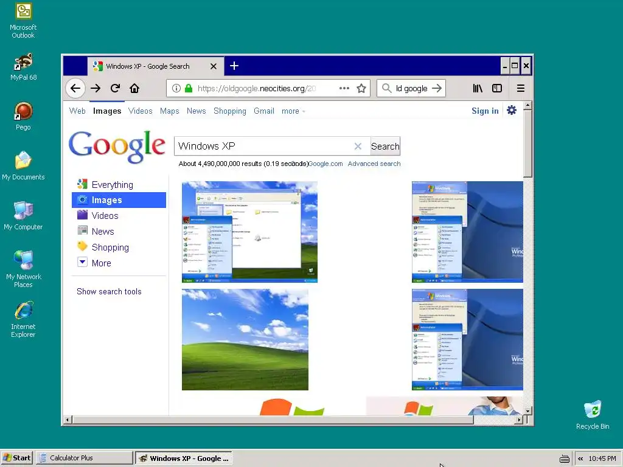Viewport: 623px width, 467px height.
Task: Open Maps in top navigation bar
Action: pos(170,111)
